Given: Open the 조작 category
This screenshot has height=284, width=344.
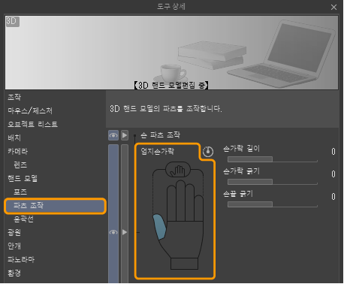Looking at the screenshot, I should pos(14,97).
